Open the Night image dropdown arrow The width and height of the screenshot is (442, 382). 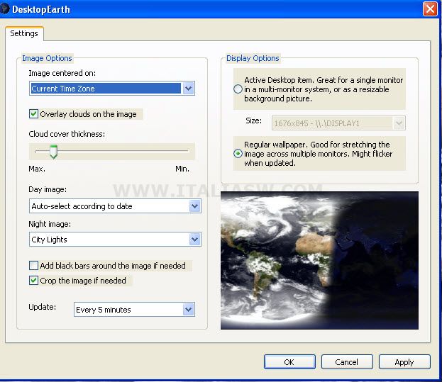194,240
